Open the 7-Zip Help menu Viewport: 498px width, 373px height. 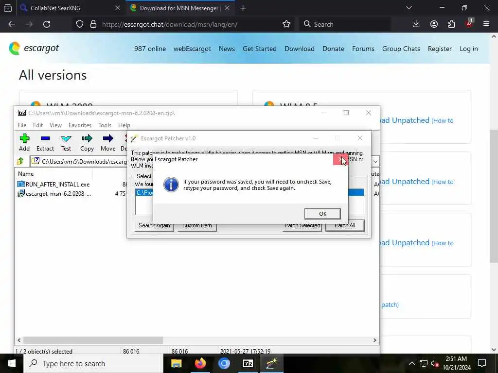point(124,125)
